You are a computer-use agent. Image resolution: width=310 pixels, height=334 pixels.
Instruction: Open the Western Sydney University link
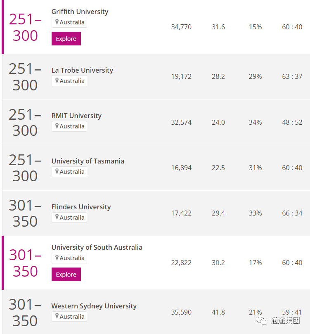94,306
